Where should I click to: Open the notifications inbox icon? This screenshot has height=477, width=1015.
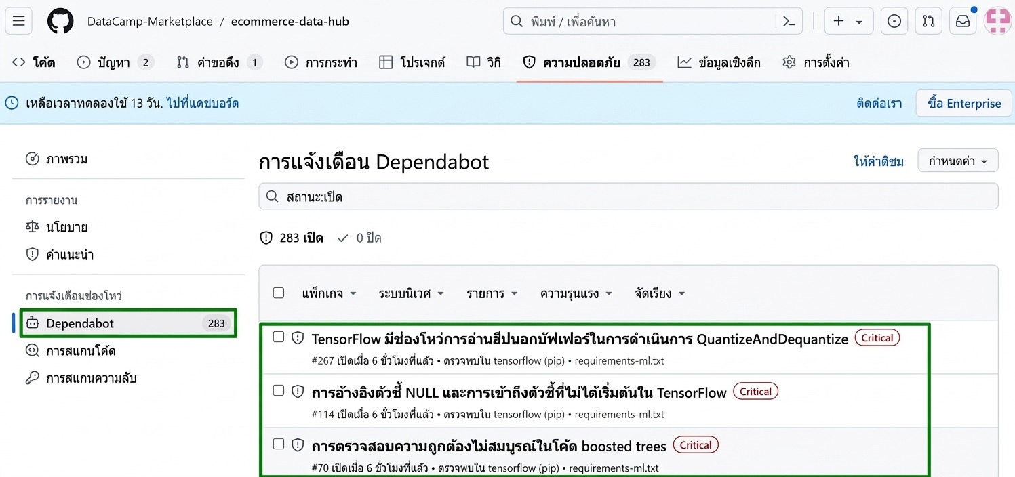coord(963,22)
